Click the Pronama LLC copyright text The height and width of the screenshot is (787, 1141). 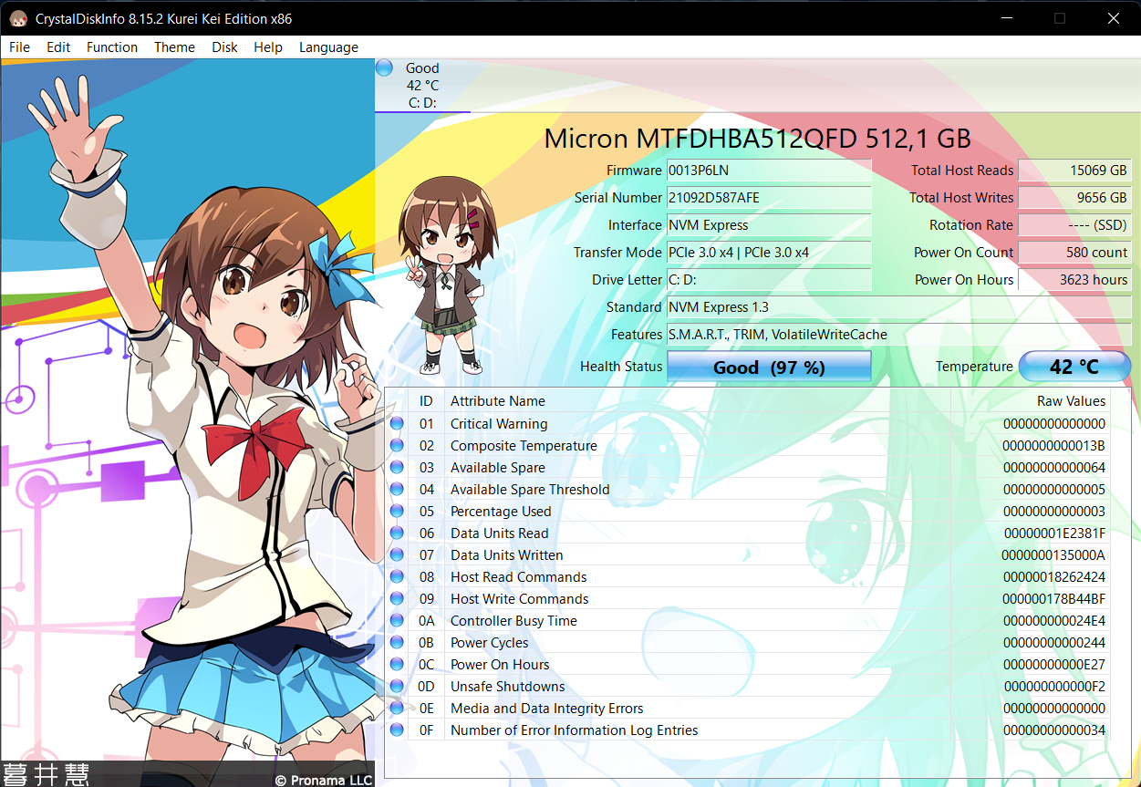point(324,780)
